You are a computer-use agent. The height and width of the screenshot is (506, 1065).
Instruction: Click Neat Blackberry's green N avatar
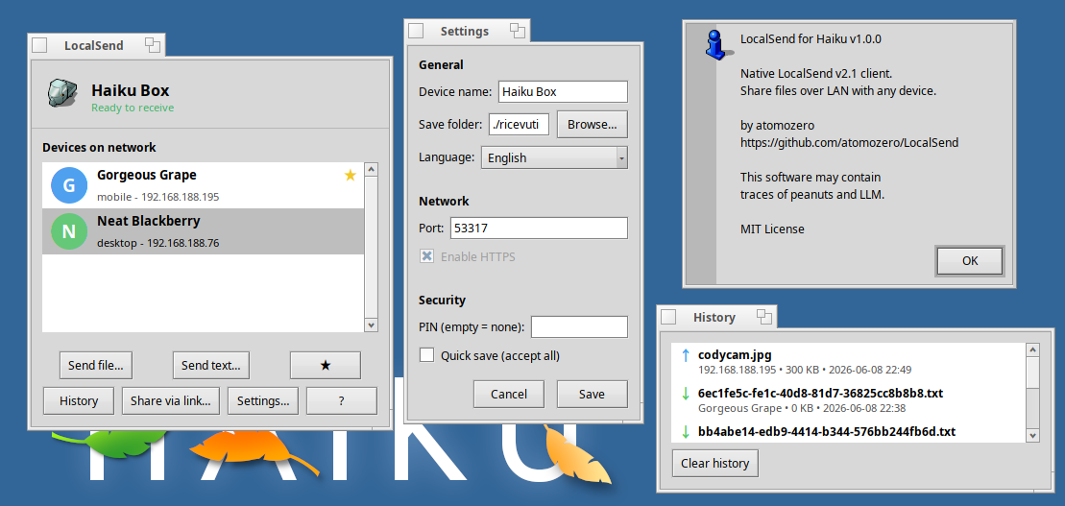(x=69, y=231)
